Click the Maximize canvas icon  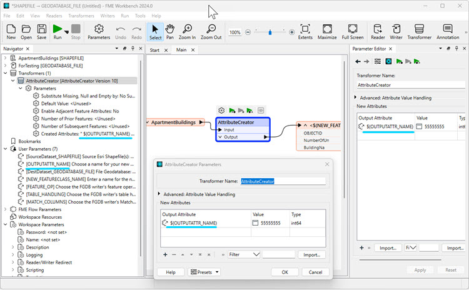(327, 32)
